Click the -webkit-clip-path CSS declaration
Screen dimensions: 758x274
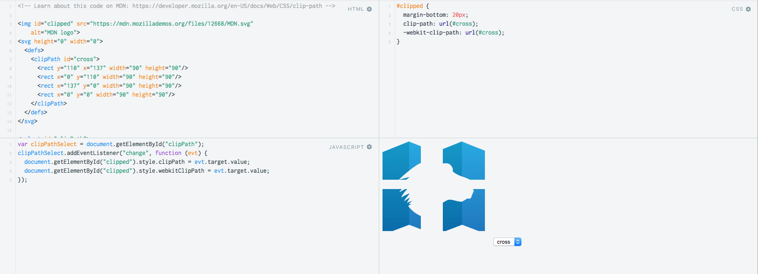pyautogui.click(x=454, y=33)
